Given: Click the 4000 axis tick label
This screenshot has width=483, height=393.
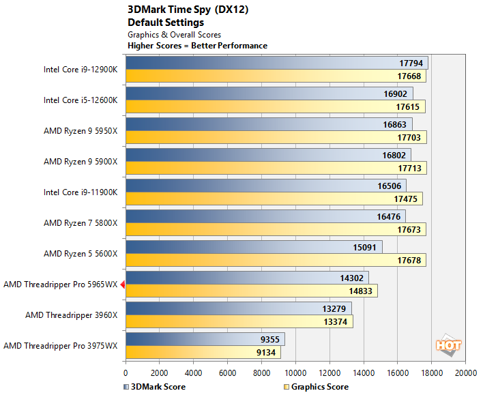Looking at the screenshot, I should [x=194, y=373].
